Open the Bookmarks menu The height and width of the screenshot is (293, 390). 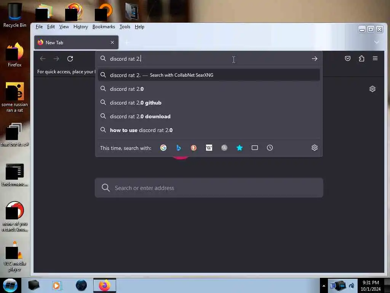click(x=104, y=27)
